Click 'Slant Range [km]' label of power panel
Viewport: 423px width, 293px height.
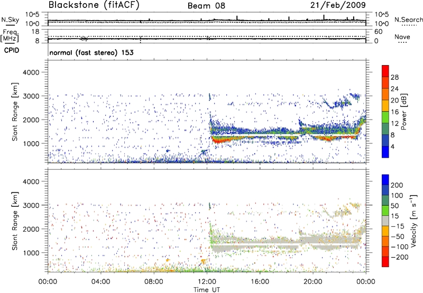coord(15,112)
